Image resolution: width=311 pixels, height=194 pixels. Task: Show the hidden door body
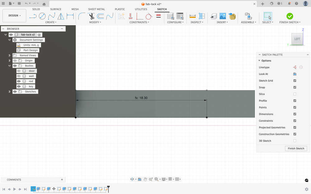coord(19,71)
